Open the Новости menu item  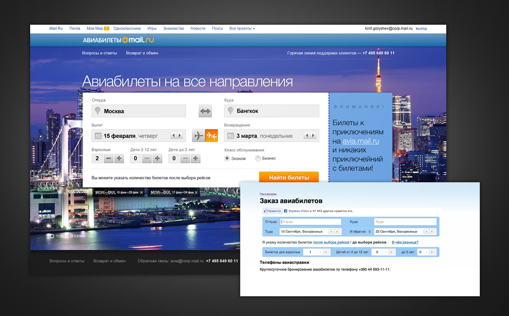[x=198, y=28]
